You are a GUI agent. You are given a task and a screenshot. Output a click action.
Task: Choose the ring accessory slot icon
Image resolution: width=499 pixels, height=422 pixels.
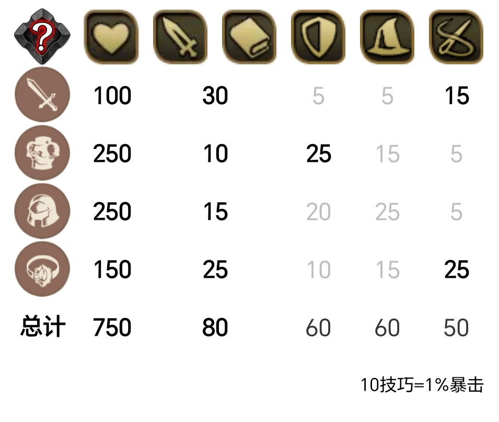coord(42,269)
